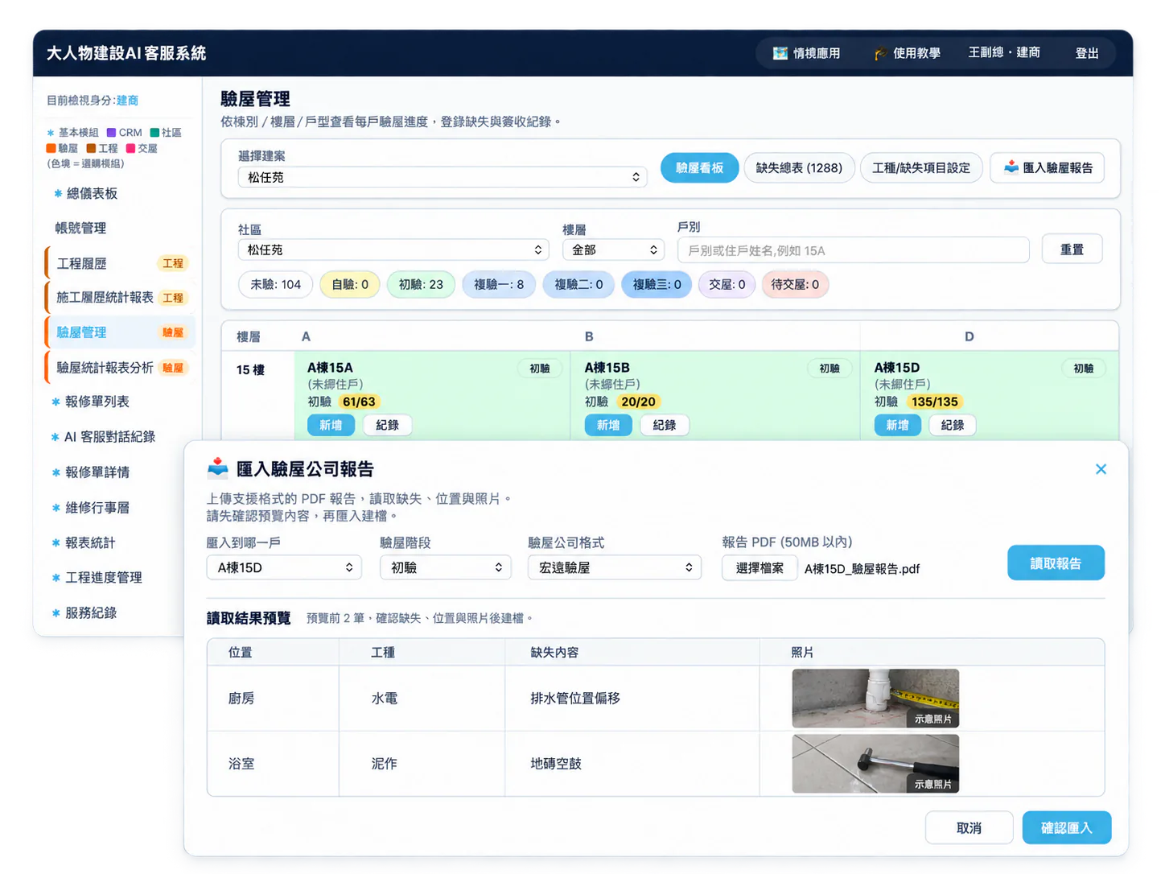Viewport: 1165px width, 874px height.
Task: Filter by 待交屋: 0 chip
Action: pos(795,284)
